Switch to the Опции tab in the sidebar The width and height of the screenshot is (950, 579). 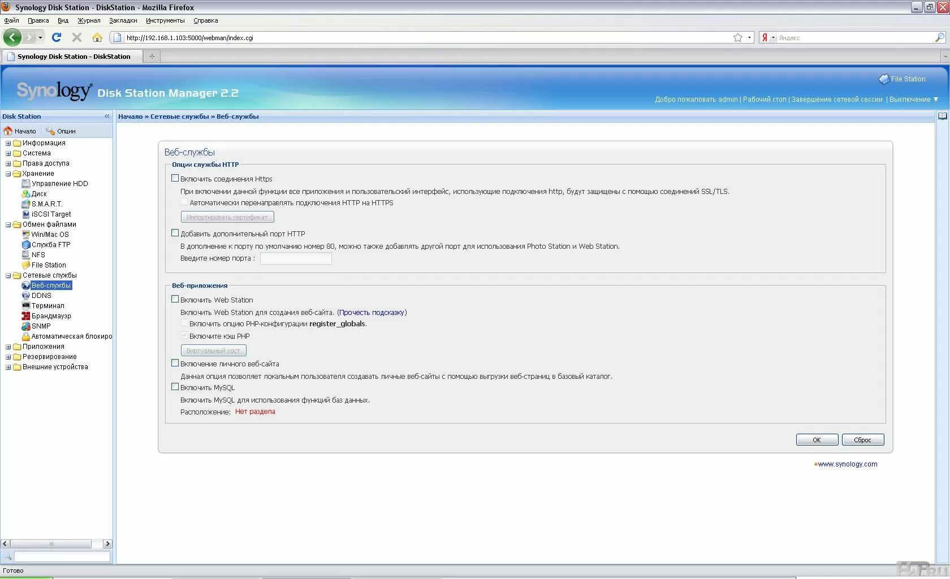tap(61, 131)
